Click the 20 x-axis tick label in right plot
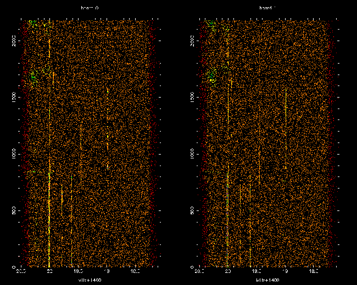This screenshot has height=285, width=357. (228, 271)
